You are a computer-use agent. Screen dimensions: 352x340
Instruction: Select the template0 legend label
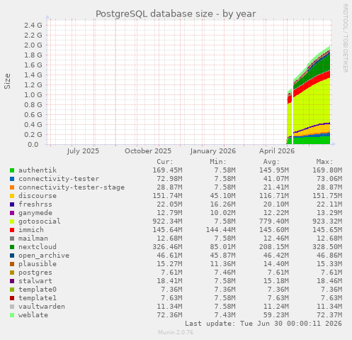point(38,290)
